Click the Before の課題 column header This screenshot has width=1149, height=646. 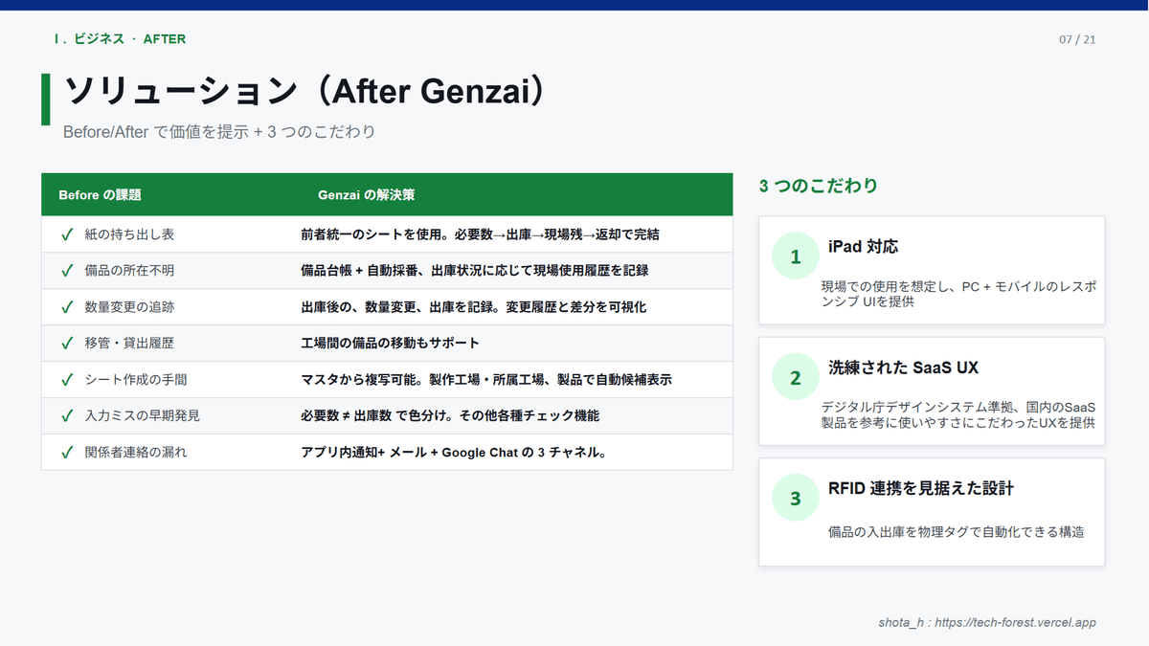[x=104, y=194]
